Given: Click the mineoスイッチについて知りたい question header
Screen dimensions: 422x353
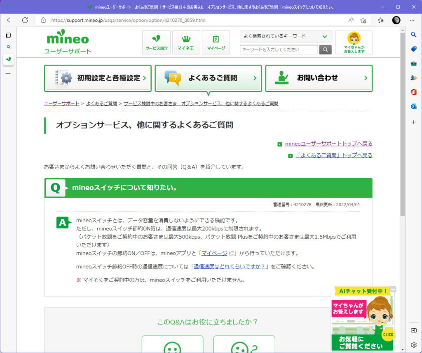Looking at the screenshot, I should click(x=208, y=188).
